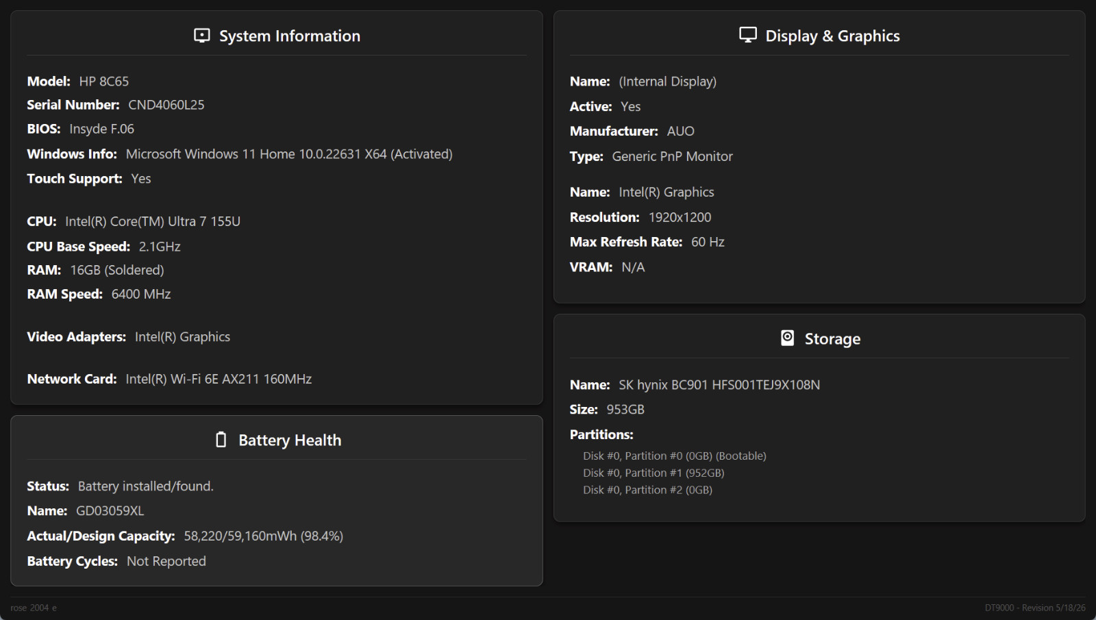
Task: Click Video Adapters Intel(R) Graphics value
Action: (182, 337)
